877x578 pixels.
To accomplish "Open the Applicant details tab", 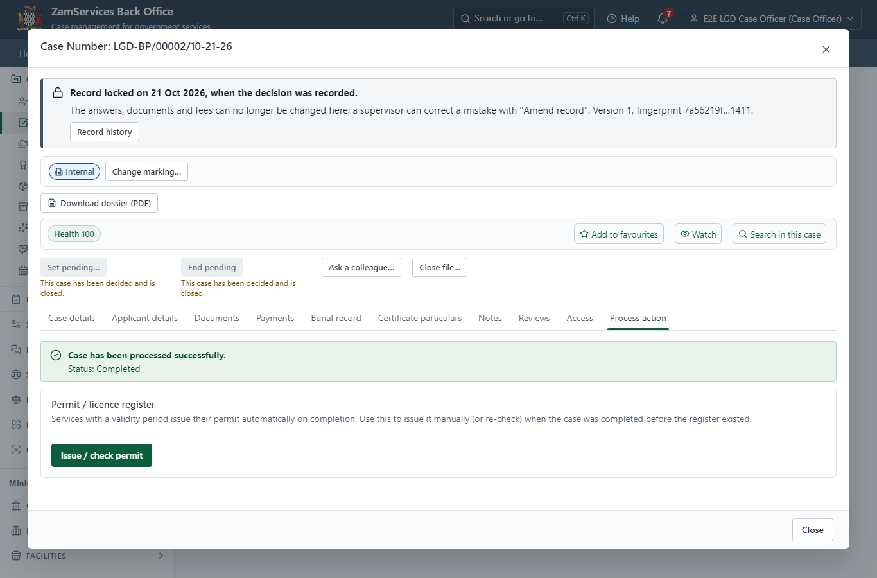I will [144, 318].
